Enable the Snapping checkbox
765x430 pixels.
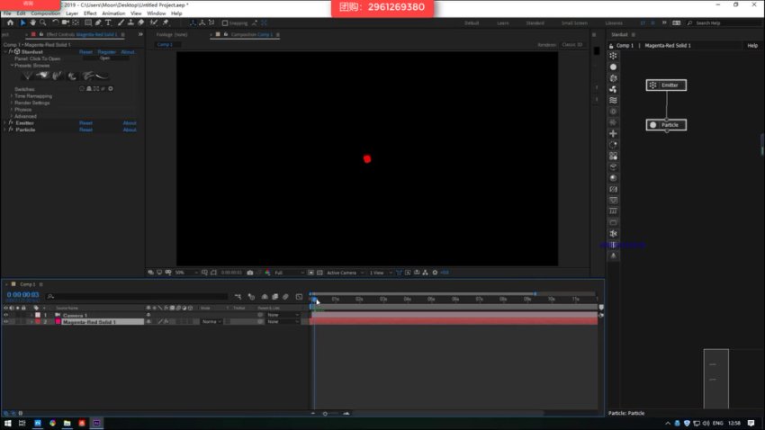click(x=225, y=22)
